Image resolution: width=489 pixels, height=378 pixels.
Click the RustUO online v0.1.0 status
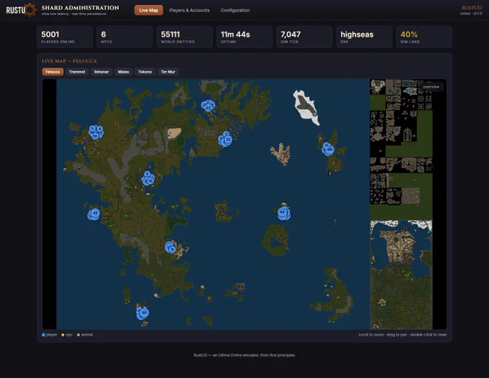tap(471, 10)
